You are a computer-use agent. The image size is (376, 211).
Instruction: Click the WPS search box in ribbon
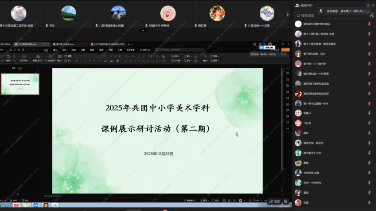coord(180,50)
